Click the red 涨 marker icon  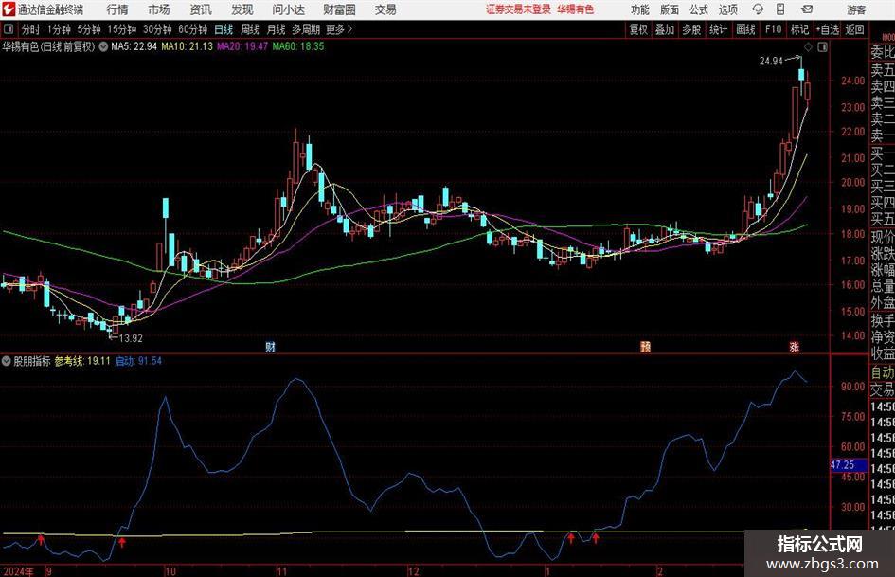pos(794,346)
